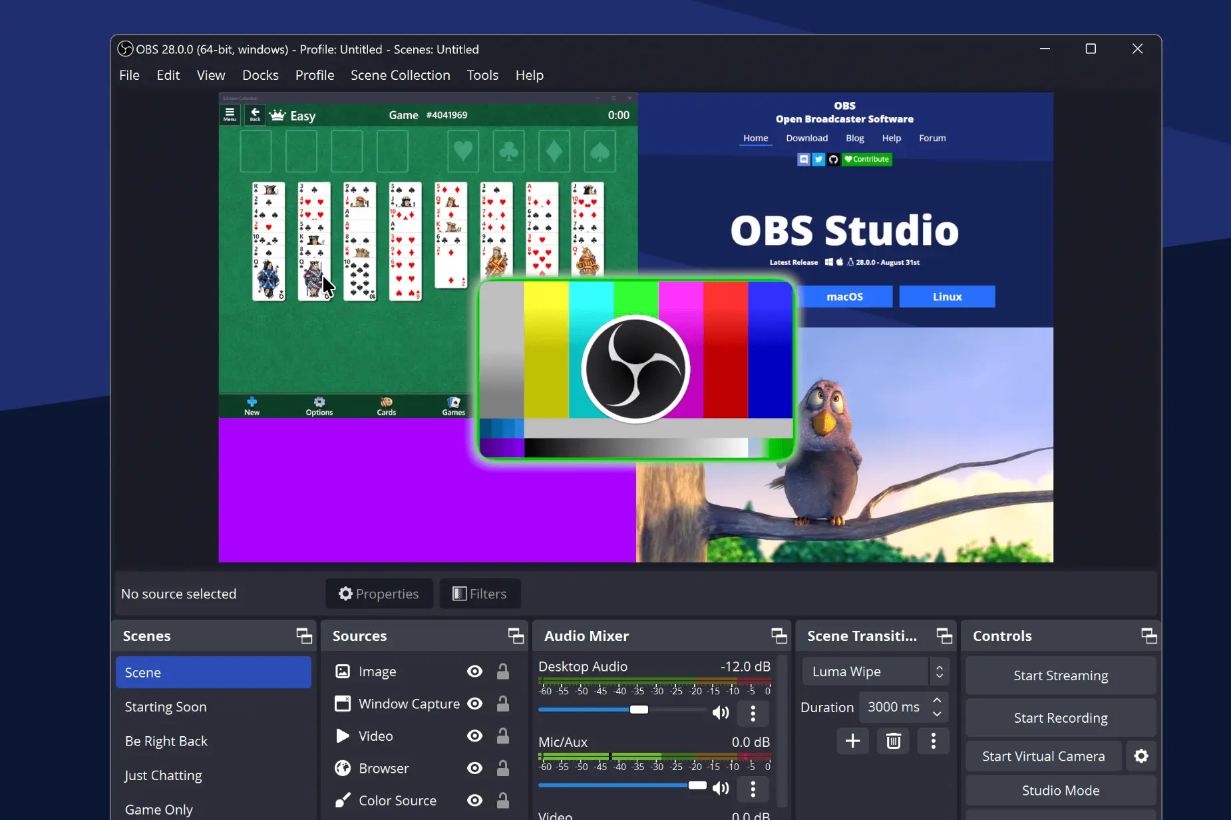Viewport: 1231px width, 820px height.
Task: Open source Properties button
Action: pyautogui.click(x=379, y=594)
